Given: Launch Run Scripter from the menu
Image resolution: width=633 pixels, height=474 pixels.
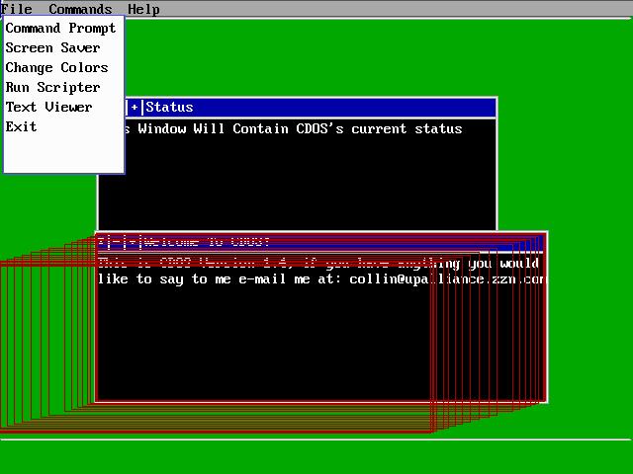Looking at the screenshot, I should (x=52, y=88).
